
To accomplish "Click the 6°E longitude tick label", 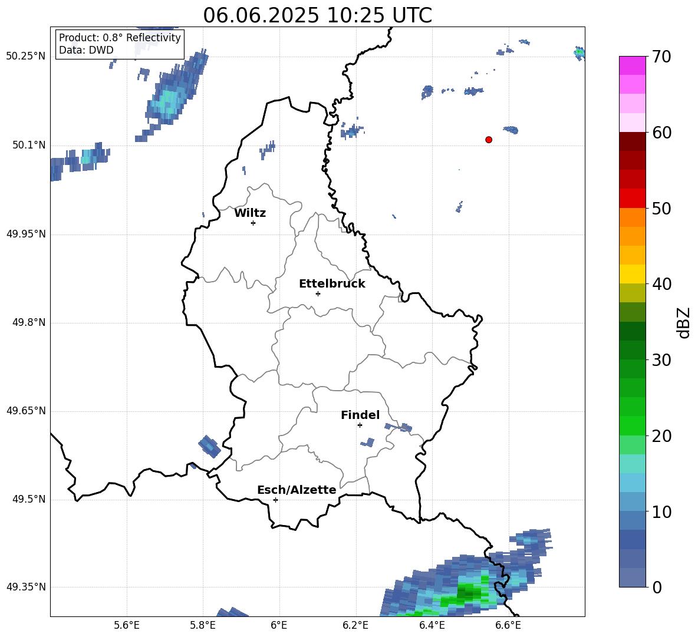I will 279,625.
